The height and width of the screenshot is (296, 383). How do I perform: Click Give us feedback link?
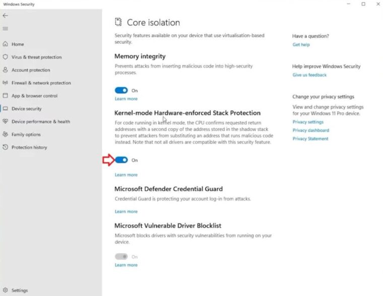[x=309, y=75]
